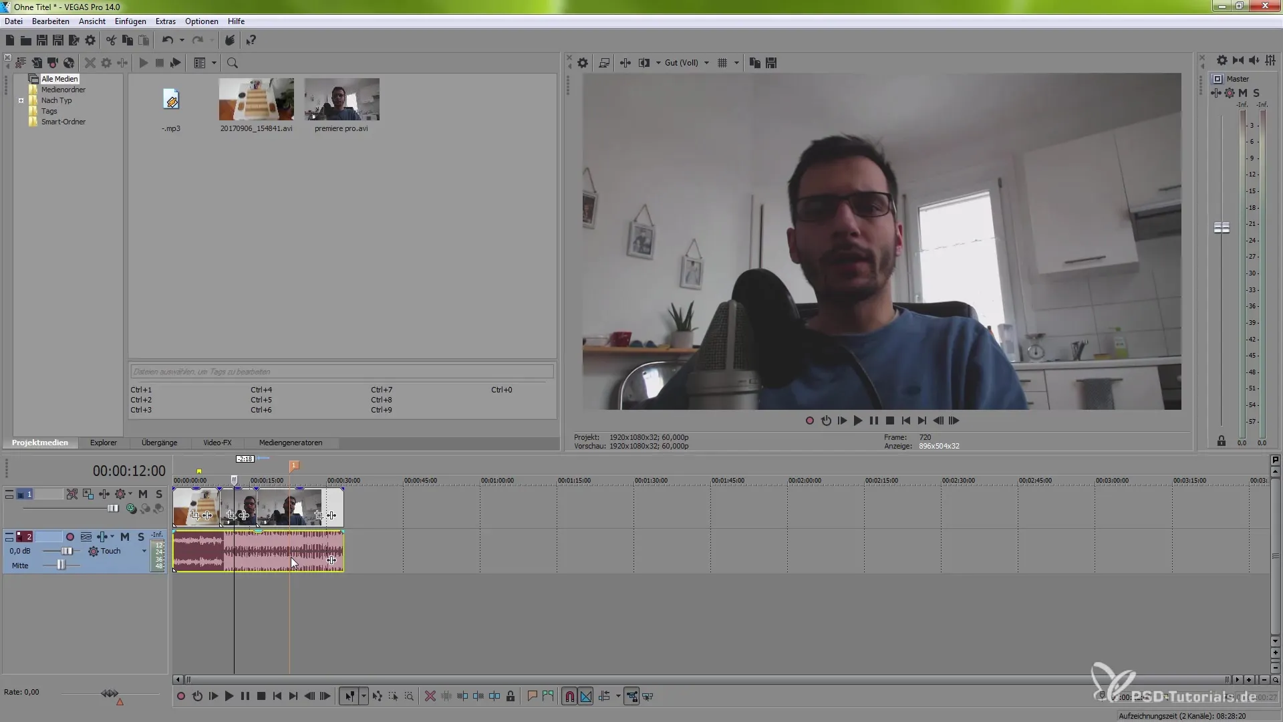Click the Master Dim Output icon
This screenshot has width=1283, height=722.
point(1254,60)
